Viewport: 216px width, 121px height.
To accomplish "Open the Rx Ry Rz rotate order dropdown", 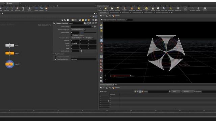I will 89,38.
